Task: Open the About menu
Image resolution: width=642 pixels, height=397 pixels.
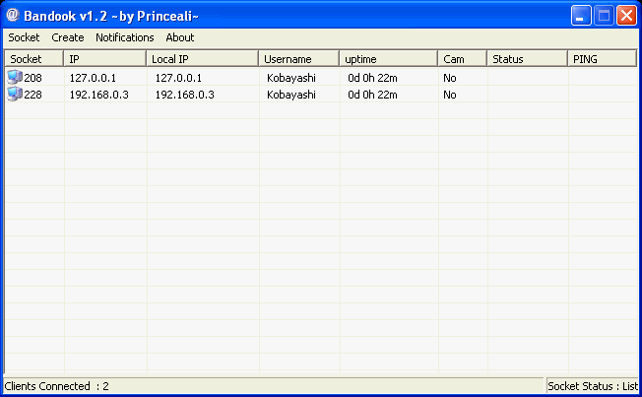Action: tap(180, 37)
